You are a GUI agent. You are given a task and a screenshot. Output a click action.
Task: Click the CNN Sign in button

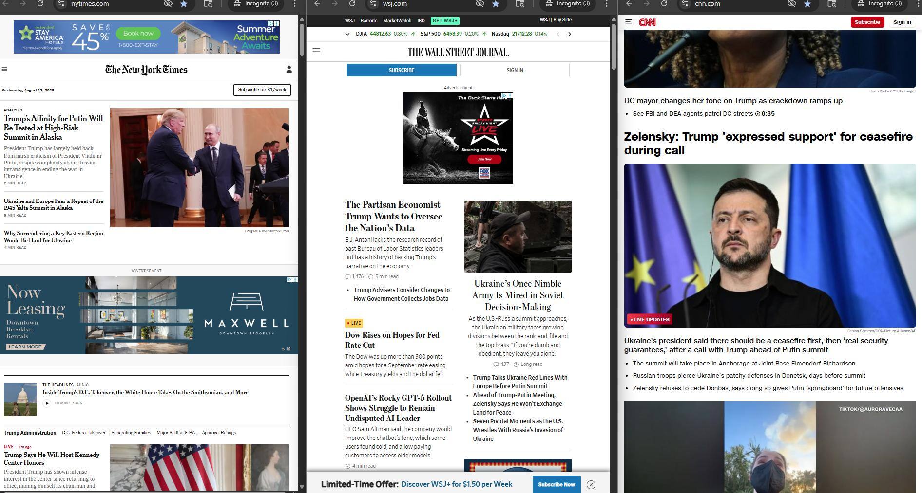click(902, 22)
